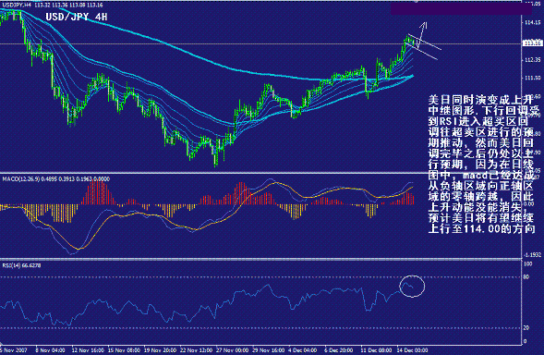The height and width of the screenshot is (355, 544).
Task: Click the '8 Nov 04:00' time label
Action: 50,350
